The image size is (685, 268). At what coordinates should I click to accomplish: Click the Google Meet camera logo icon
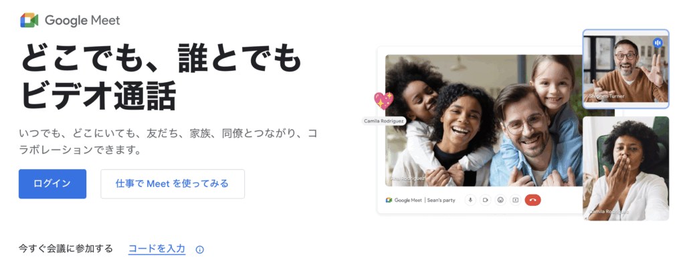click(29, 21)
